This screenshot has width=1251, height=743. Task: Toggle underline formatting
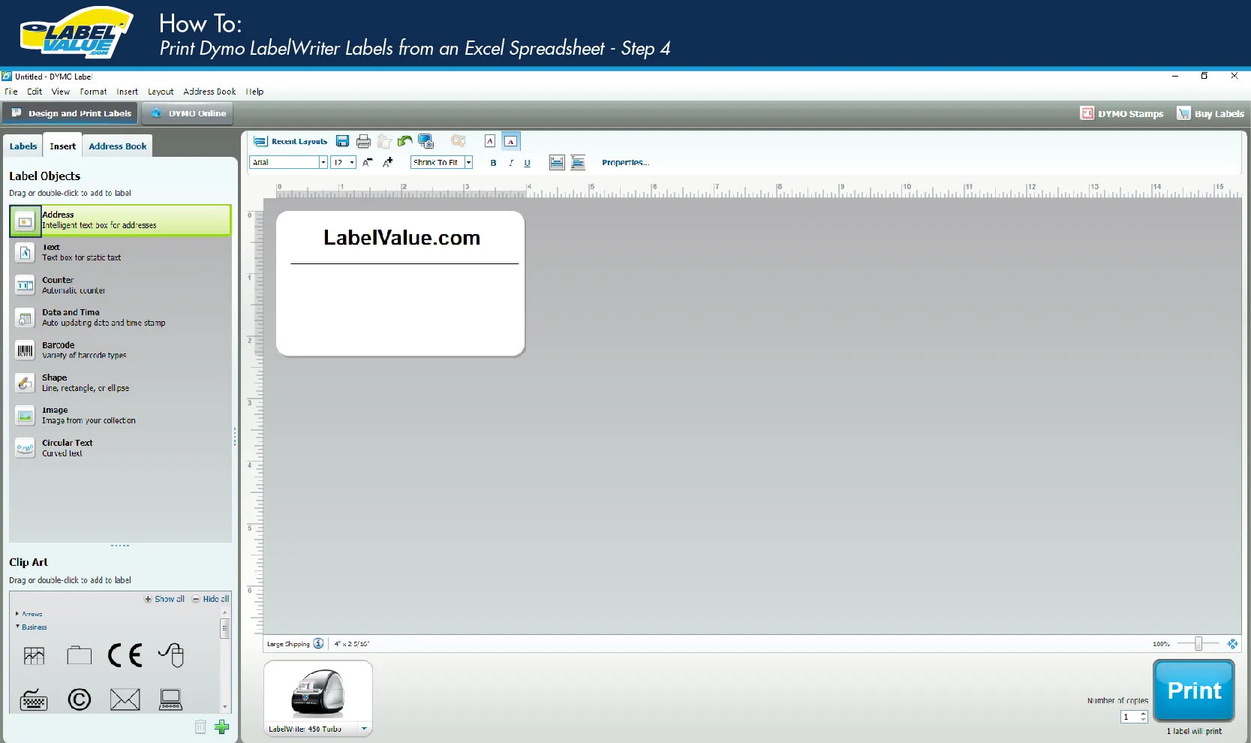527,163
